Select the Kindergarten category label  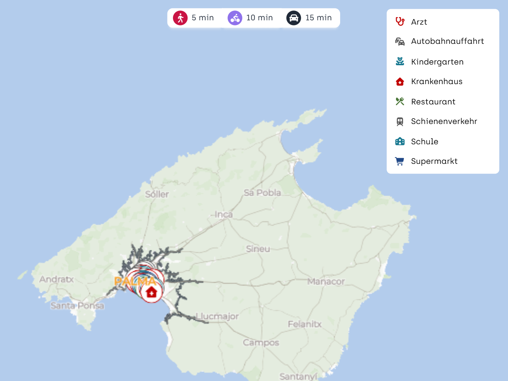coord(437,62)
